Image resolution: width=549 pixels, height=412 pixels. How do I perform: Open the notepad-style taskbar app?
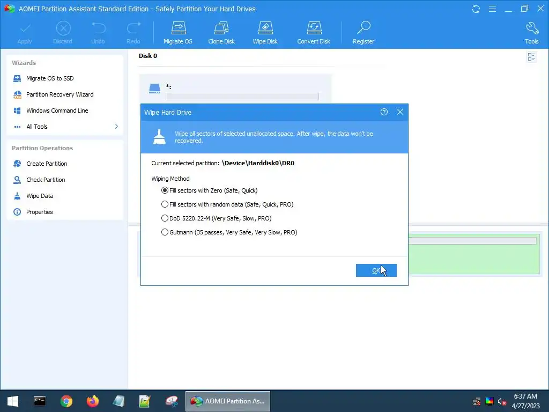(x=118, y=401)
